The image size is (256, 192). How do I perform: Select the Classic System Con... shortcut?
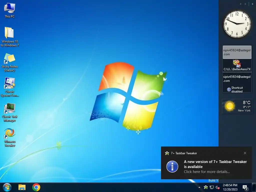(10, 87)
